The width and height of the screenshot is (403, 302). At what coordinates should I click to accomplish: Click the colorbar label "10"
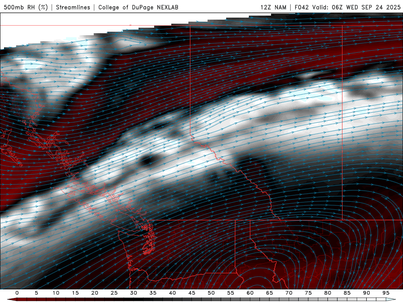[x=56, y=293]
